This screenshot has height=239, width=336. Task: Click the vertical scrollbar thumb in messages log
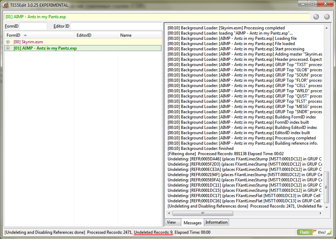[326, 187]
